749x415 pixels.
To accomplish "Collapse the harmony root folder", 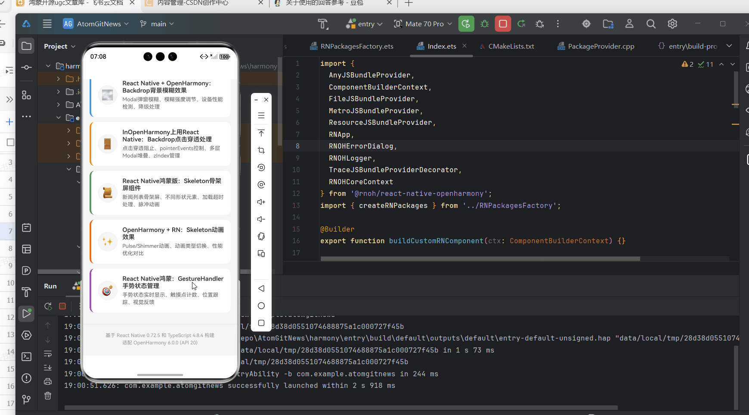I will (48, 66).
